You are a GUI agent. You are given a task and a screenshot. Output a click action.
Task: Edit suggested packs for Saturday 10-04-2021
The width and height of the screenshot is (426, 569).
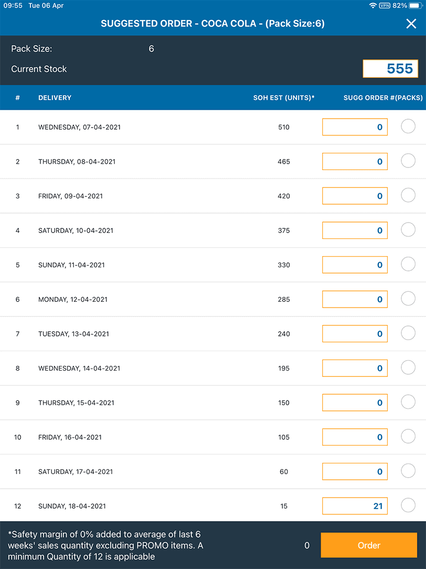[355, 230]
